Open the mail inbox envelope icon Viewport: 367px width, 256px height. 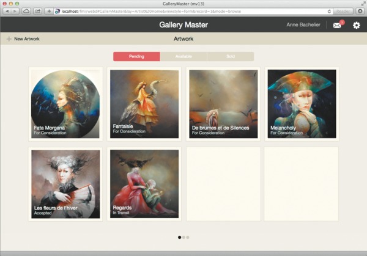[337, 25]
